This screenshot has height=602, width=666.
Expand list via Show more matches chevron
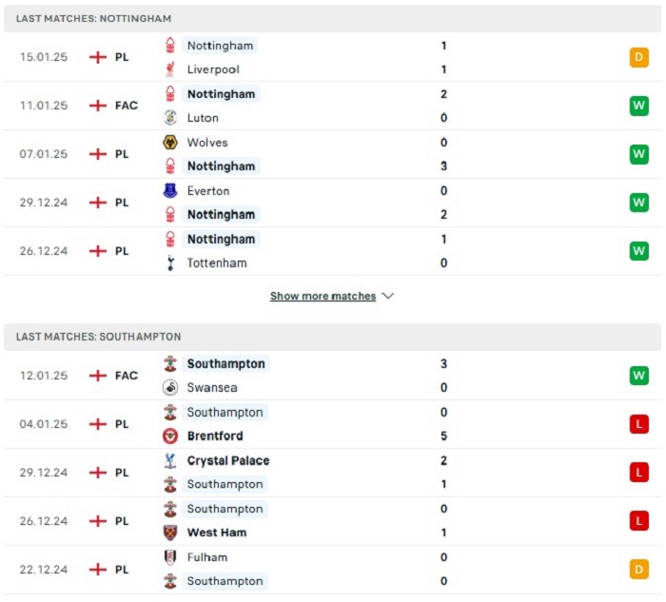(x=388, y=296)
